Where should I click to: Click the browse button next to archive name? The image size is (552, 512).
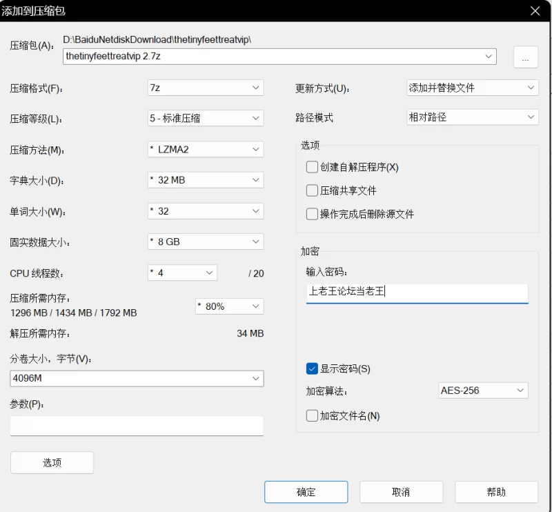[x=526, y=57]
